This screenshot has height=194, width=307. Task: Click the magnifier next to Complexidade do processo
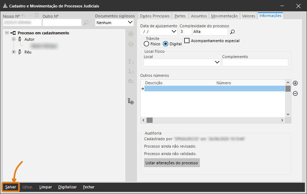pyautogui.click(x=232, y=32)
